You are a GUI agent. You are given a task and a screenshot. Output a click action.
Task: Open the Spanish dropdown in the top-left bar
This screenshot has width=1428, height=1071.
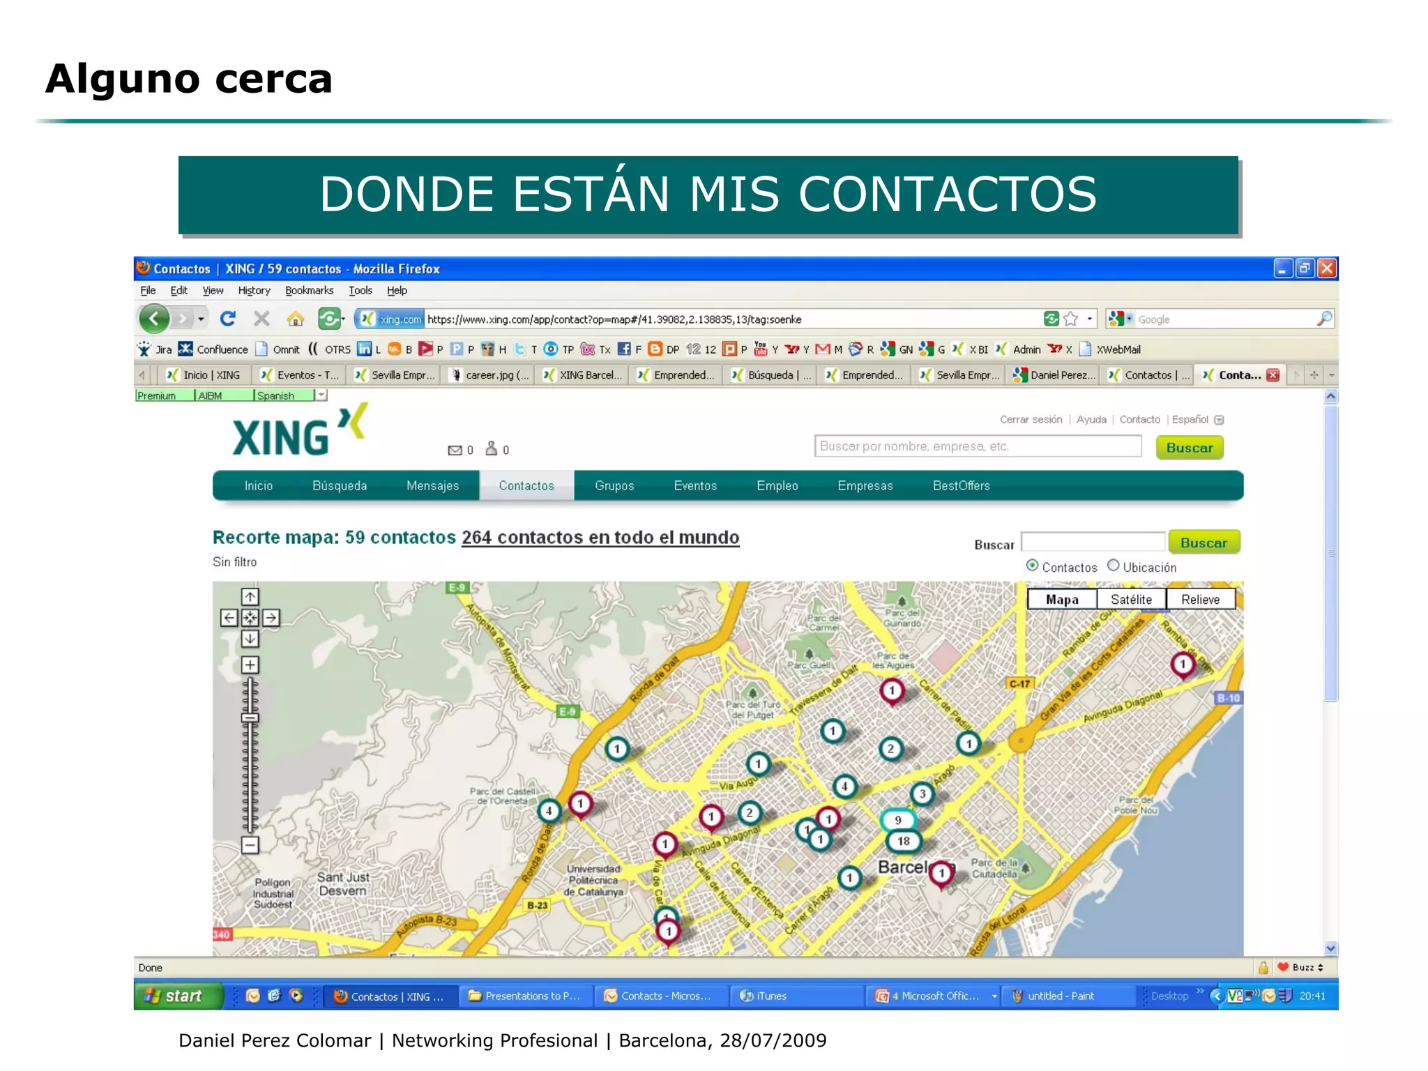pos(321,395)
